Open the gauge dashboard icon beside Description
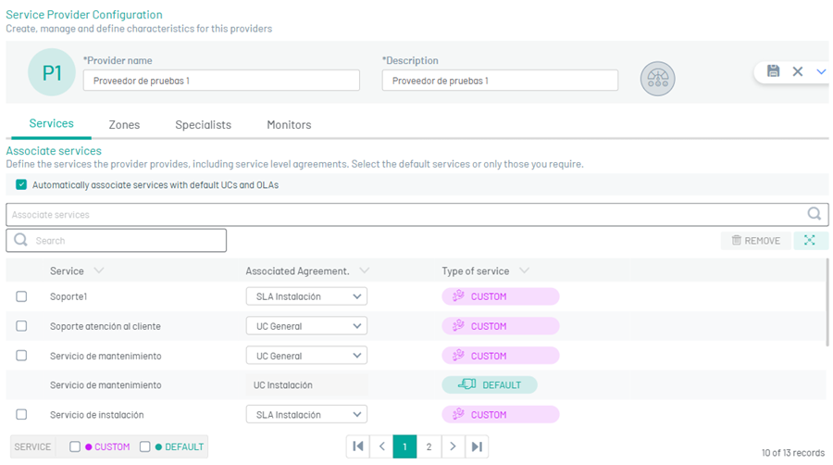Viewport: 833px width, 465px height. [658, 79]
